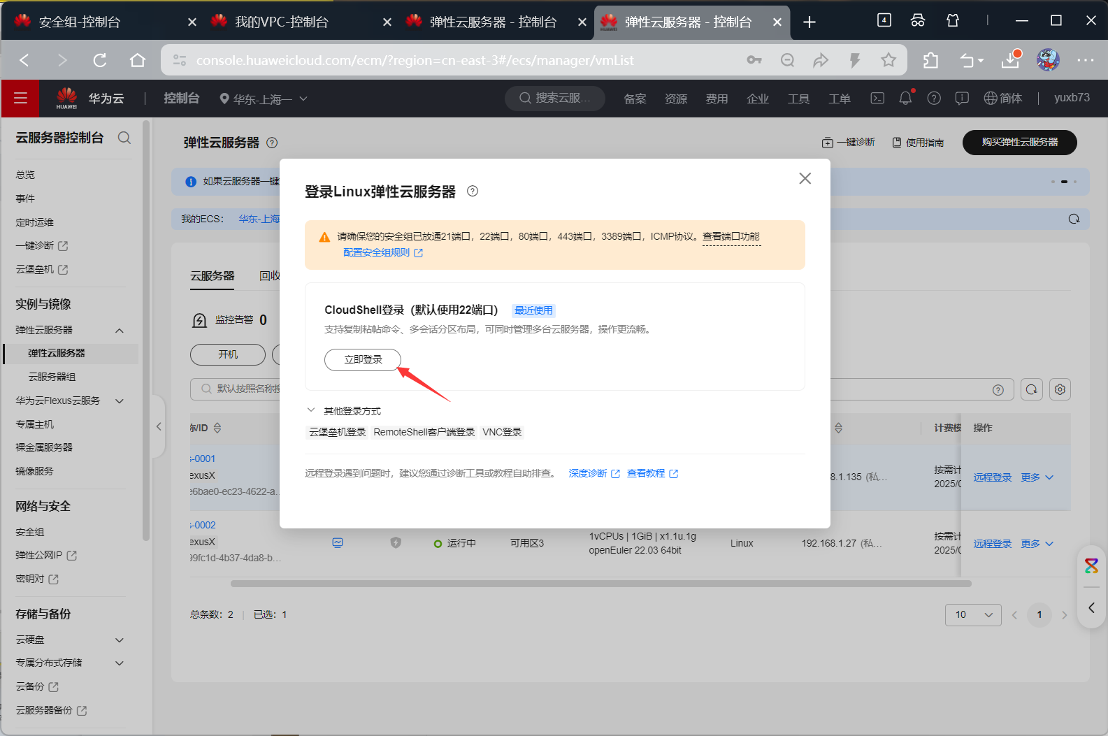Open the monitoring icon for server 0002

click(x=338, y=542)
